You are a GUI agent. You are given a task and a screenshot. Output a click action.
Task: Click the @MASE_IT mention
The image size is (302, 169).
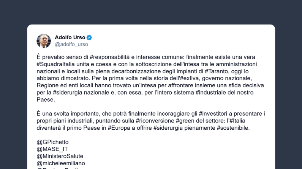[52, 149]
